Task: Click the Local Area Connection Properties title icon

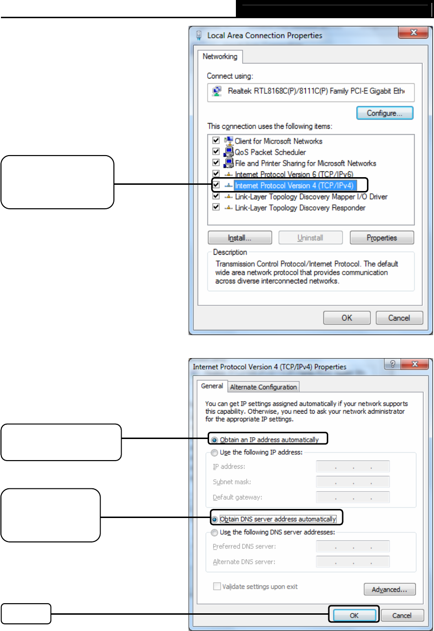Action: [x=200, y=35]
